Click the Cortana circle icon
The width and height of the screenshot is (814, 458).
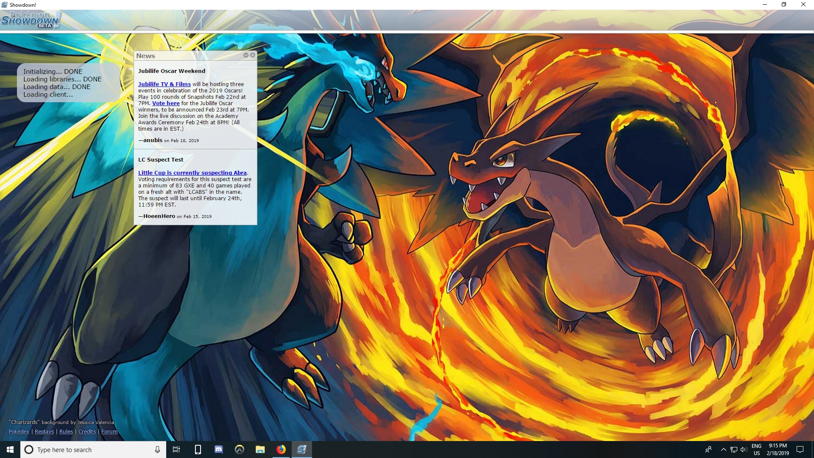tap(29, 450)
